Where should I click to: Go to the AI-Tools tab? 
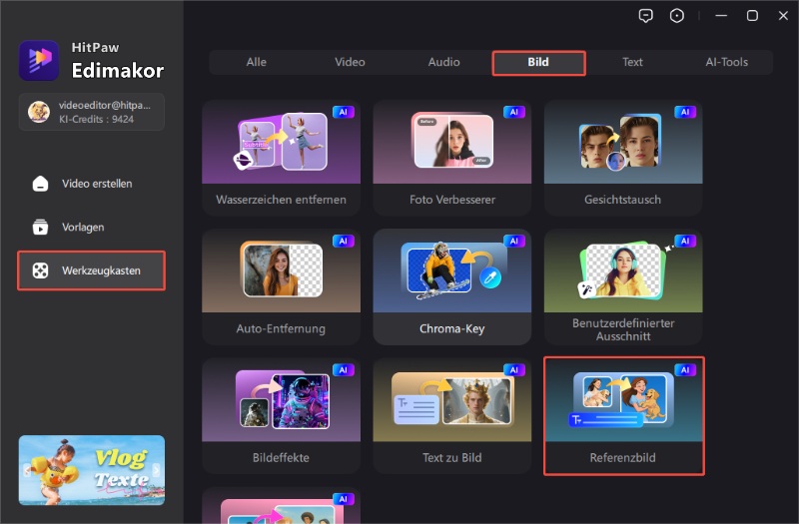[726, 62]
